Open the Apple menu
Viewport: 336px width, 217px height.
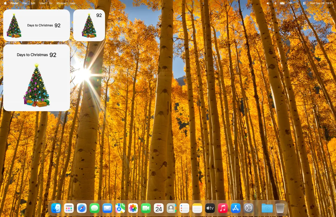tap(5, 3)
